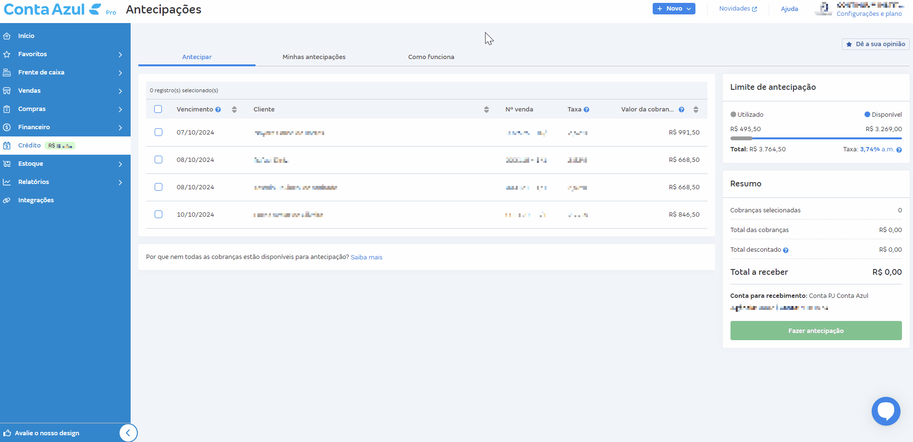Open the Novo dropdown button
913x442 pixels.
(x=673, y=9)
